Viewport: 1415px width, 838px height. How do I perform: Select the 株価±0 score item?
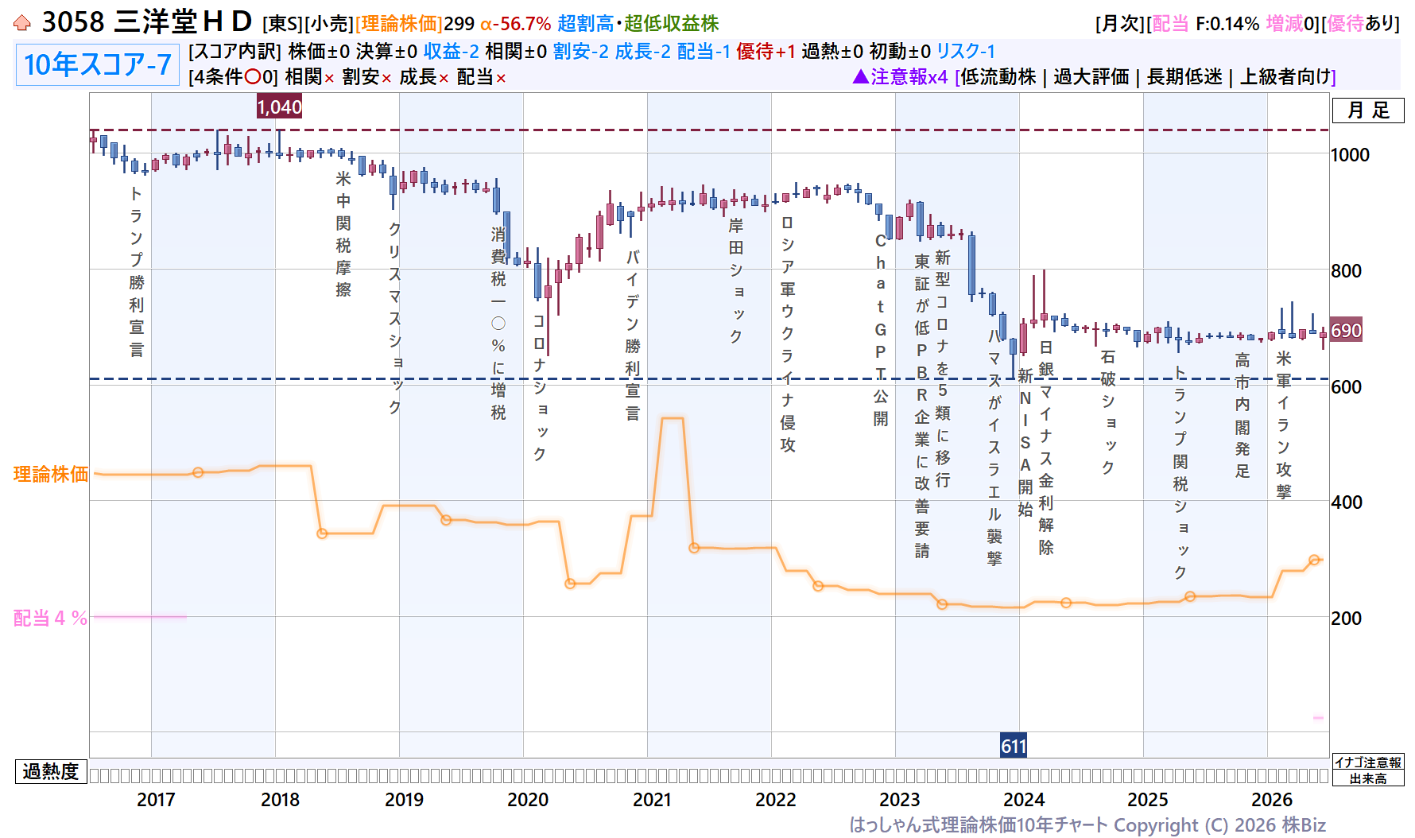(319, 52)
